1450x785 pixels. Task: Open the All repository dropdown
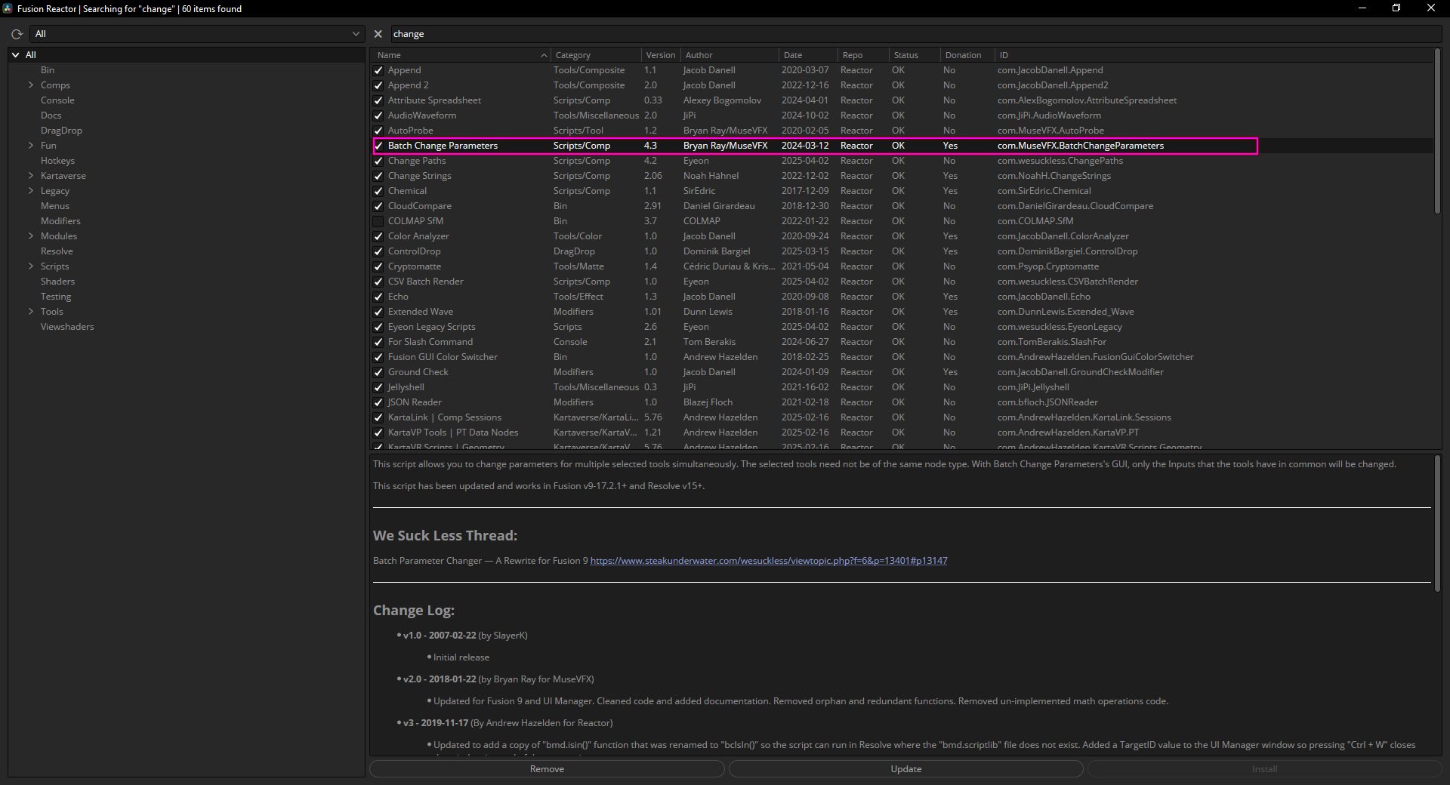198,34
